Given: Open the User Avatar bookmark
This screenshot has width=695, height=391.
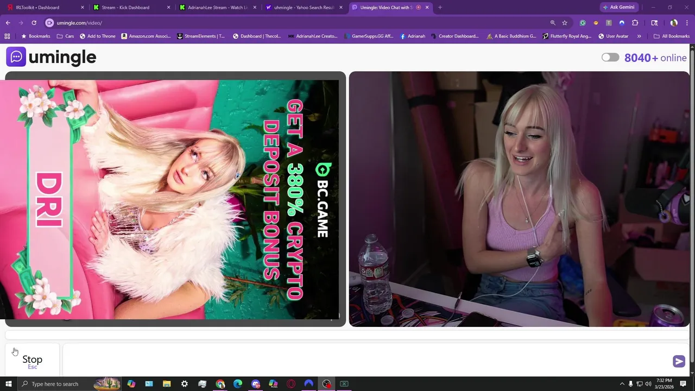Looking at the screenshot, I should pyautogui.click(x=614, y=36).
